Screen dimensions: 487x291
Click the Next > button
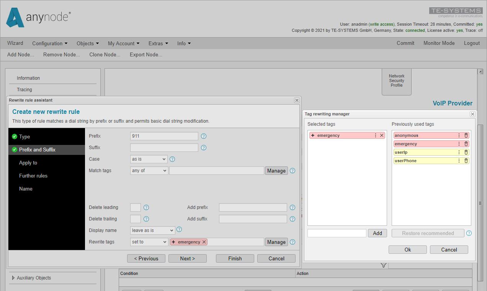tap(188, 258)
